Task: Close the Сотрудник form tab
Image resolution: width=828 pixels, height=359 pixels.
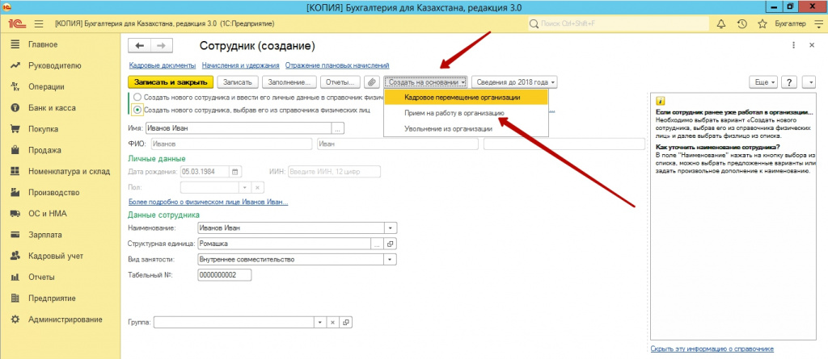Action: coord(812,46)
